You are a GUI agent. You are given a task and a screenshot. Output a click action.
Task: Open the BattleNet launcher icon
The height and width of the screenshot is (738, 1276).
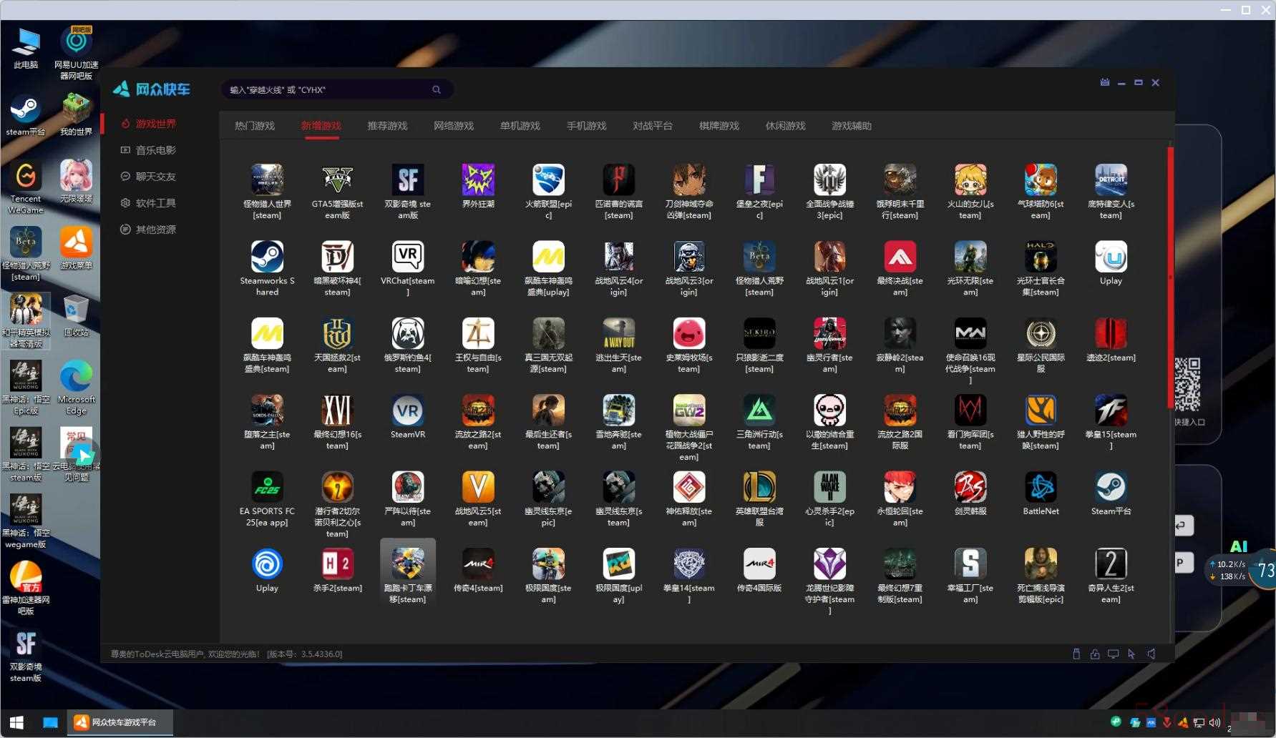click(x=1040, y=488)
